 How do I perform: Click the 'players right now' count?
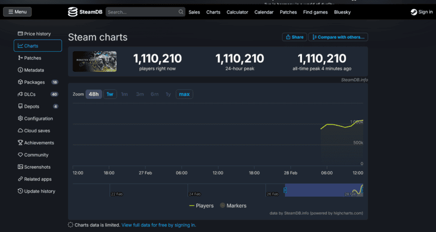coord(158,58)
